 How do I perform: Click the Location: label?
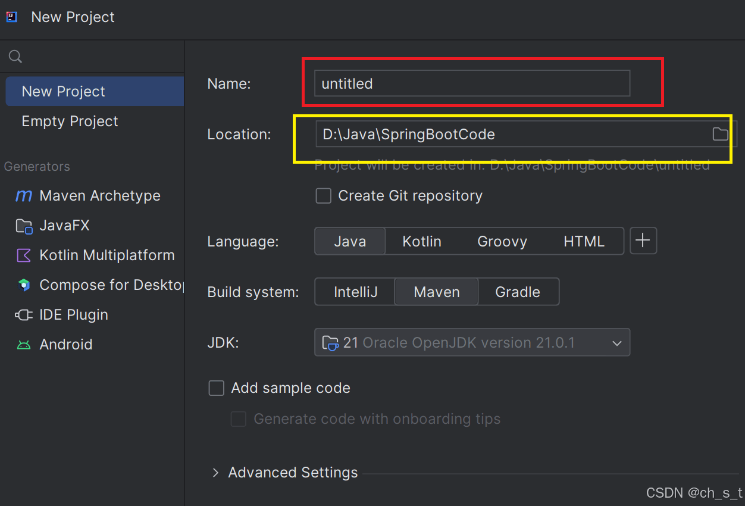click(x=239, y=135)
